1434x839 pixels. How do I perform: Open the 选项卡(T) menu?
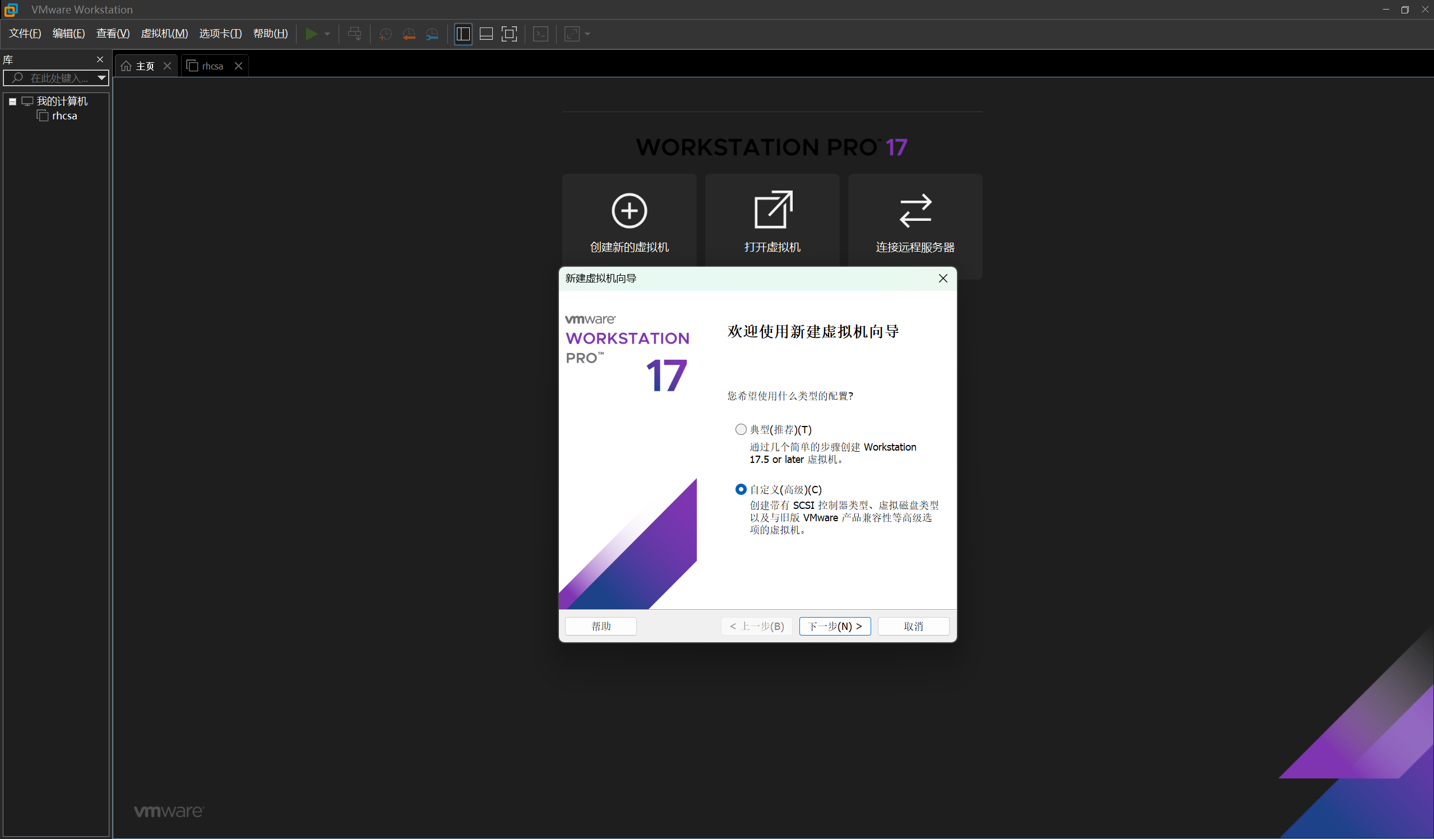click(x=221, y=34)
